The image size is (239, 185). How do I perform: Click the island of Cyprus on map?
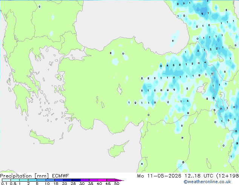(117, 150)
